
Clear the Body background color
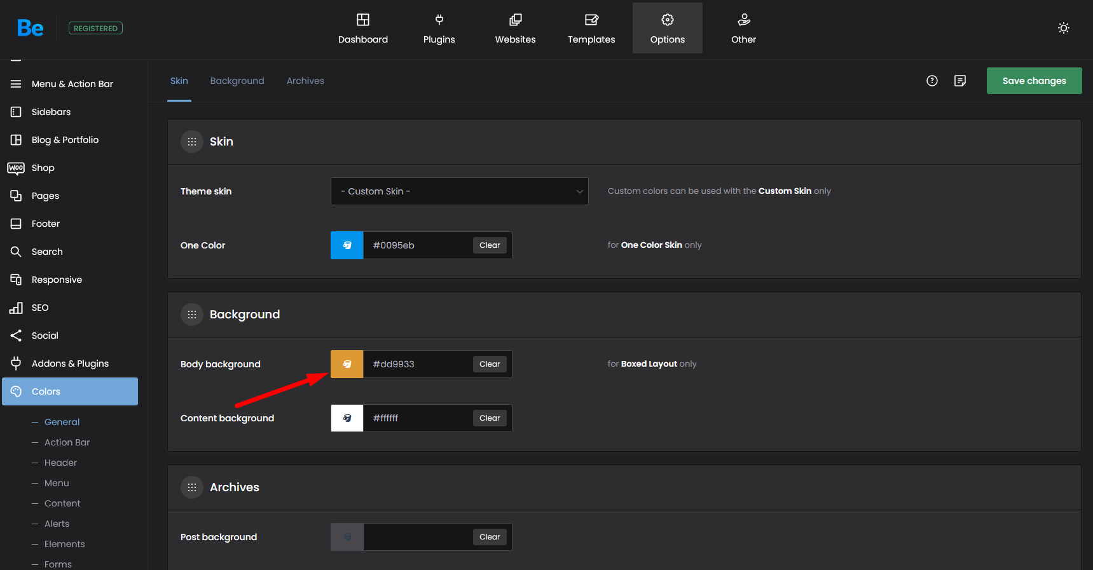point(490,364)
